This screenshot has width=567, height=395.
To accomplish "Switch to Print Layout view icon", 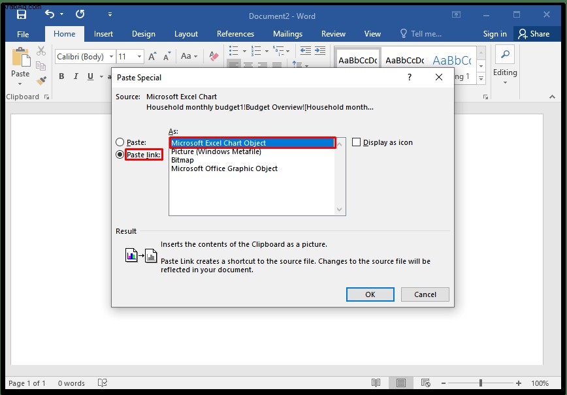I will pos(400,383).
